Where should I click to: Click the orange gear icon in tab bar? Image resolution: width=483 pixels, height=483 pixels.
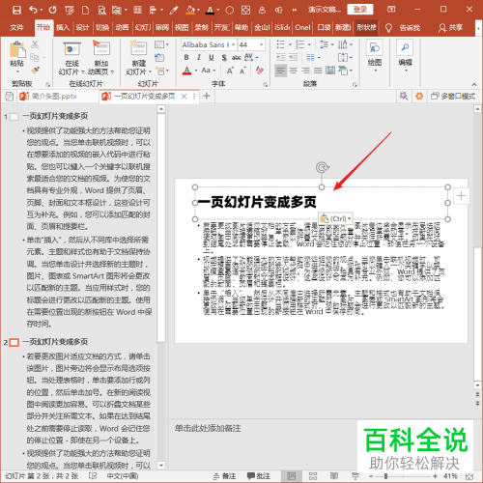[419, 96]
